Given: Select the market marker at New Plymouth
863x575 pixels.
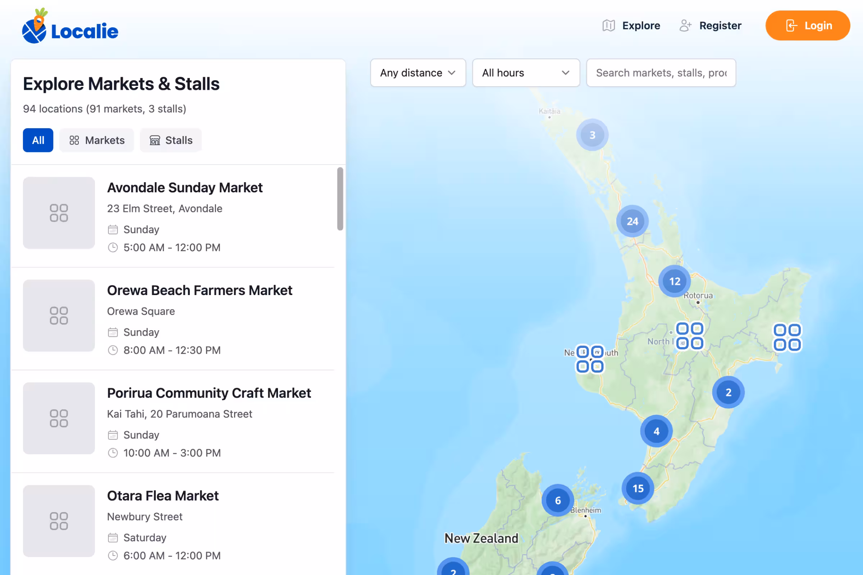Looking at the screenshot, I should point(590,359).
